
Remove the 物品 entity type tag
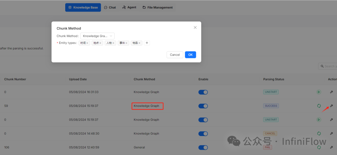139,43
